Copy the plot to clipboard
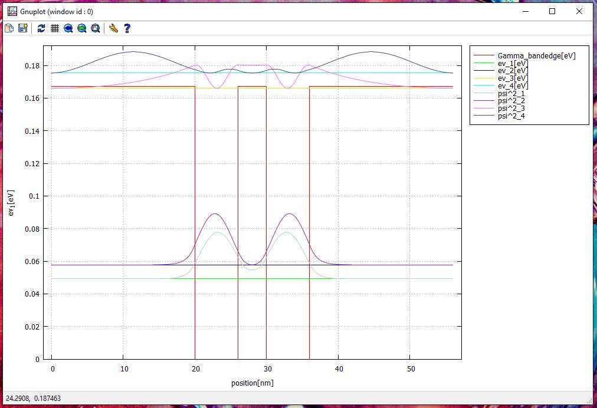Image resolution: width=597 pixels, height=408 pixels. pos(9,28)
